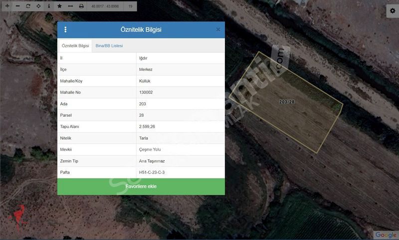Open favorites star icon
Screen dimensions: 399x240
tap(59, 6)
